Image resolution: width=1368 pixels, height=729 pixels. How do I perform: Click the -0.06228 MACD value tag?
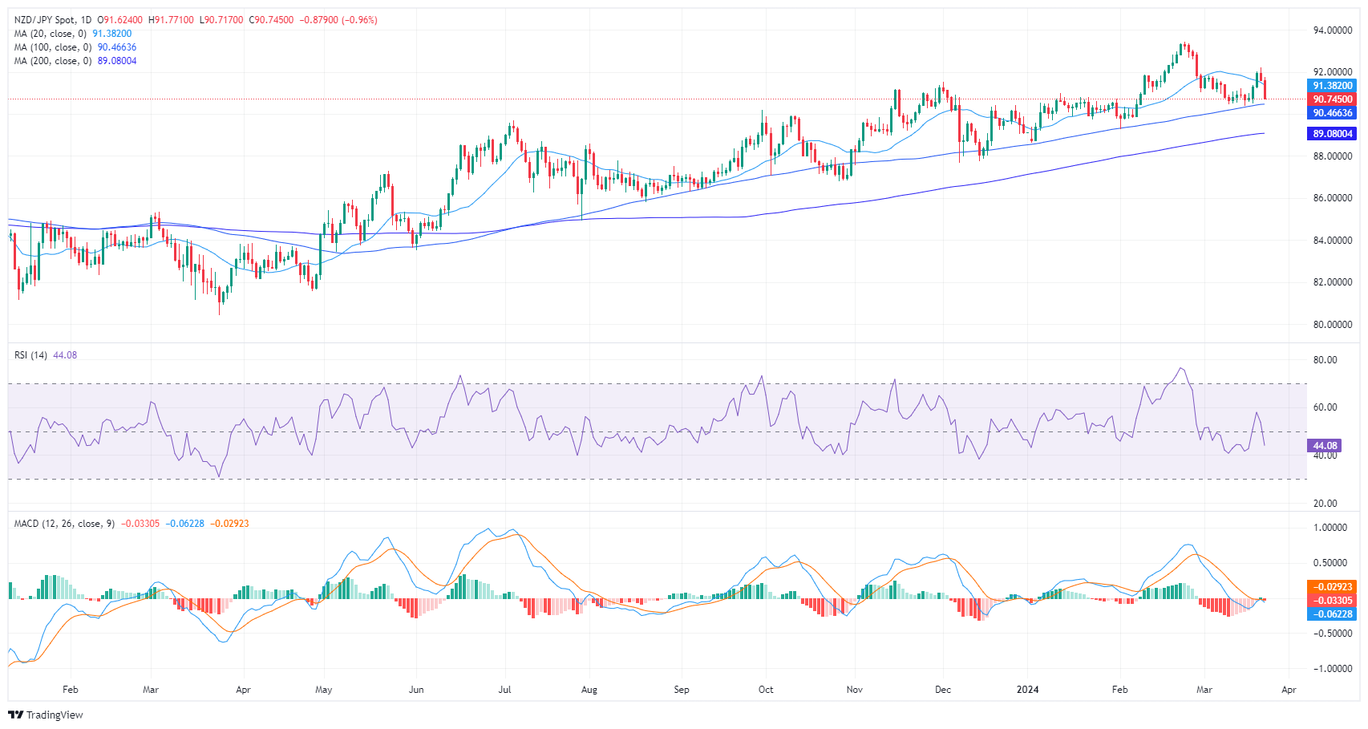coord(1332,614)
